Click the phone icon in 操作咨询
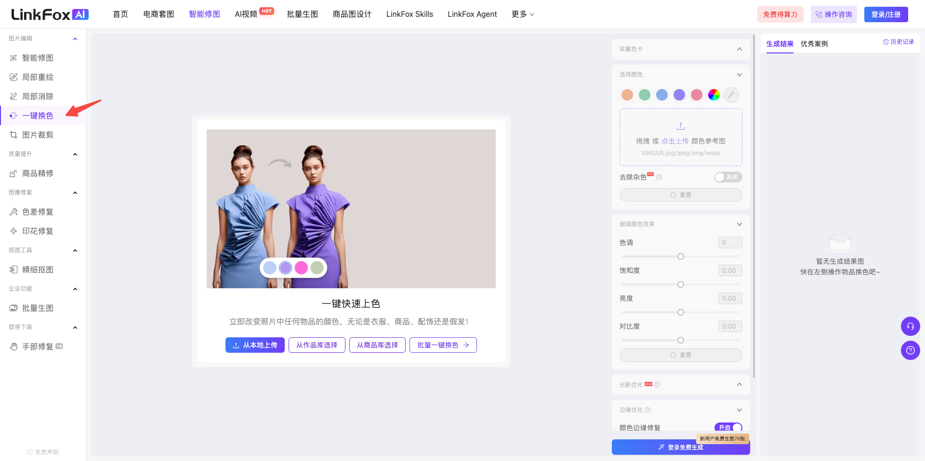The height and width of the screenshot is (461, 925). (x=819, y=14)
